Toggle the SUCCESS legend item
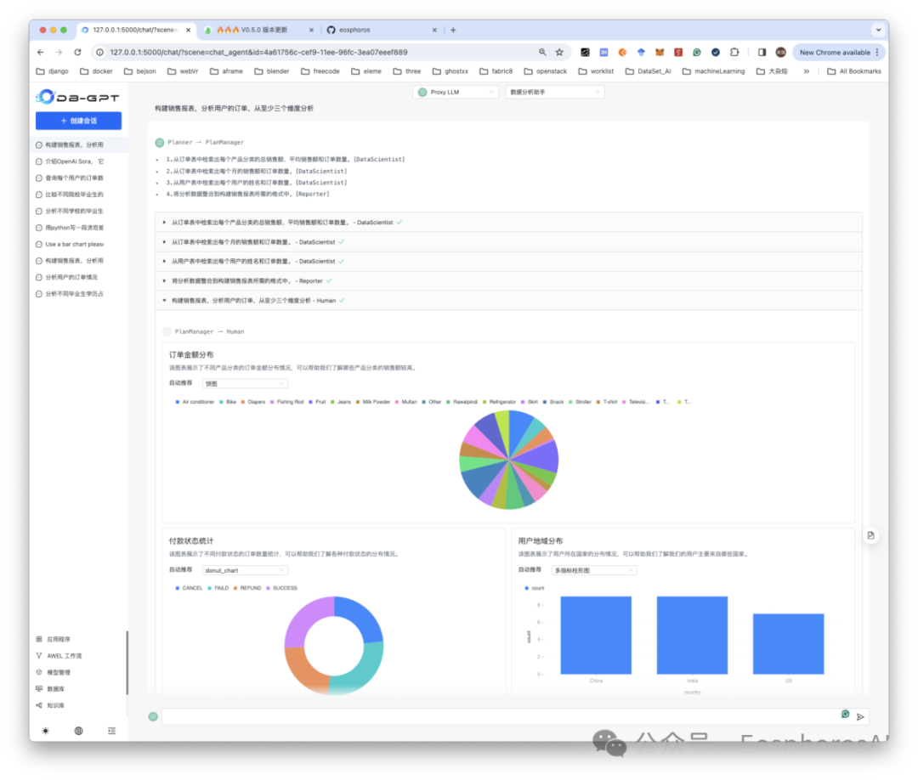Viewport: 918px width, 780px height. click(281, 588)
